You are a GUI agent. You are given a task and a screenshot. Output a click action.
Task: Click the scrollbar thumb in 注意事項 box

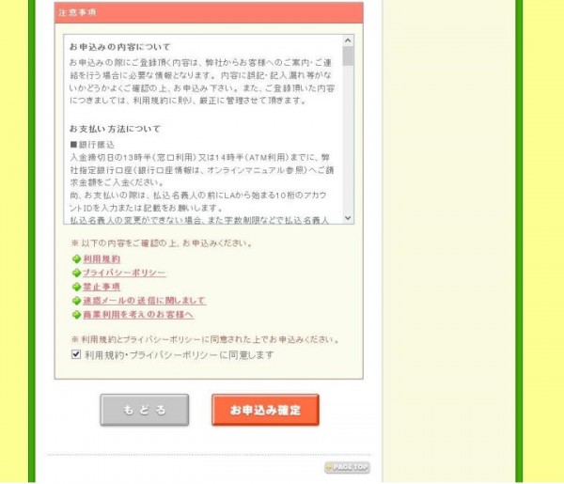348,56
